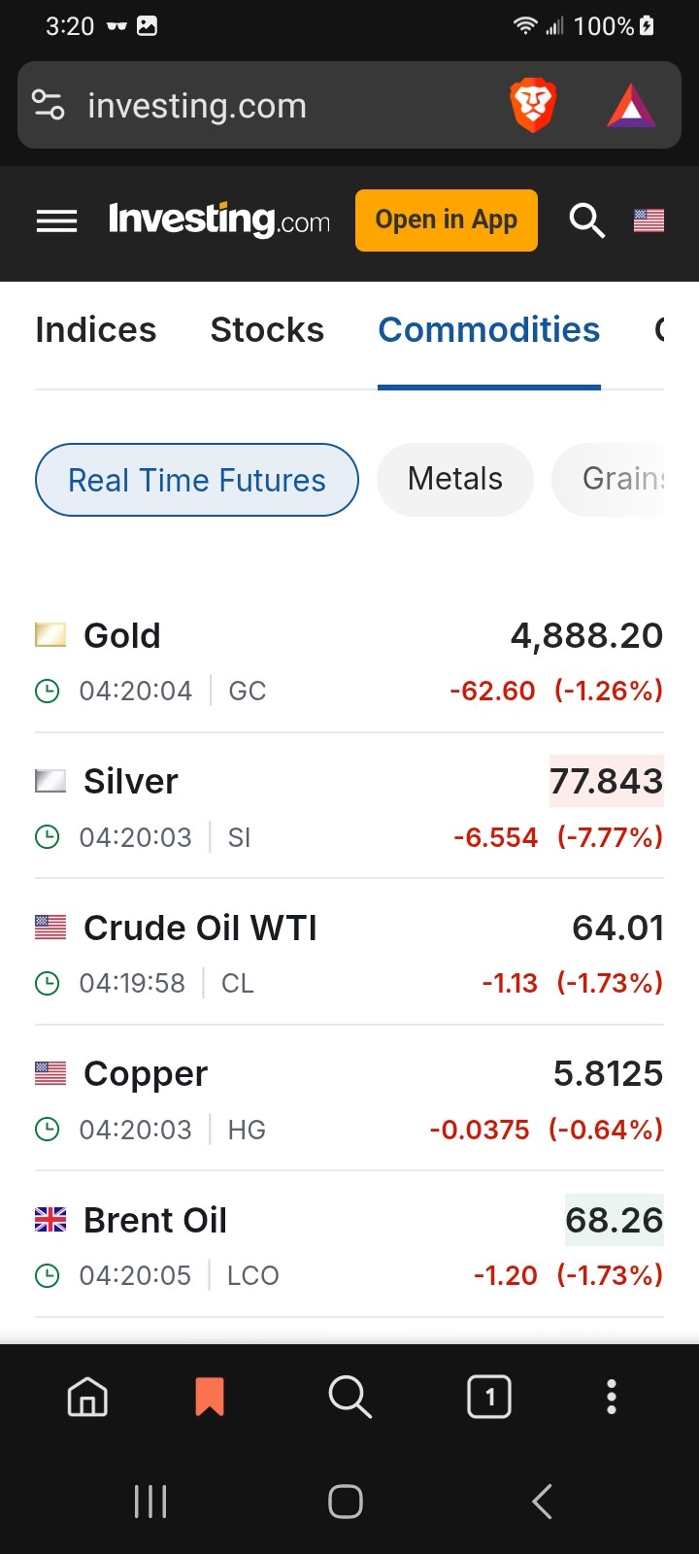
Task: Select the Real Time Futures filter
Action: [197, 480]
